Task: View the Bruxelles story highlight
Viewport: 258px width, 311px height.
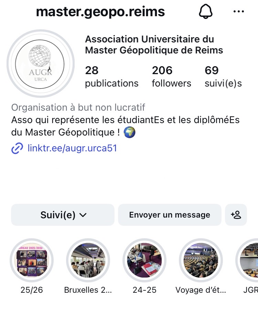Action: [88, 261]
